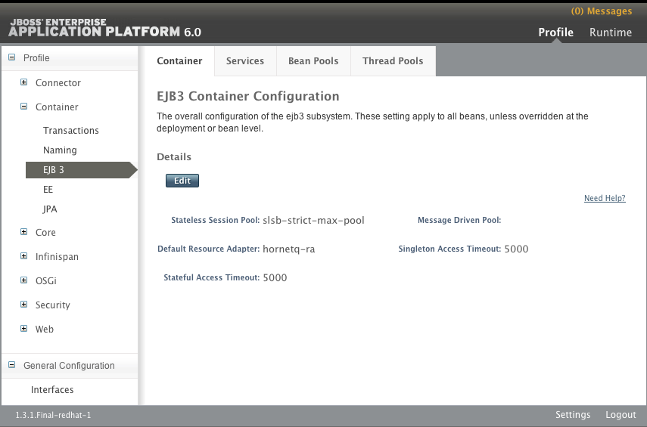This screenshot has width=647, height=427.
Task: Expand the Core tree node
Action: 24,232
